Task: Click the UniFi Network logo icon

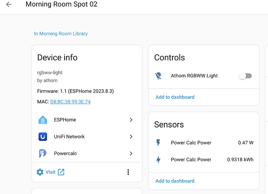Action: pyautogui.click(x=43, y=136)
